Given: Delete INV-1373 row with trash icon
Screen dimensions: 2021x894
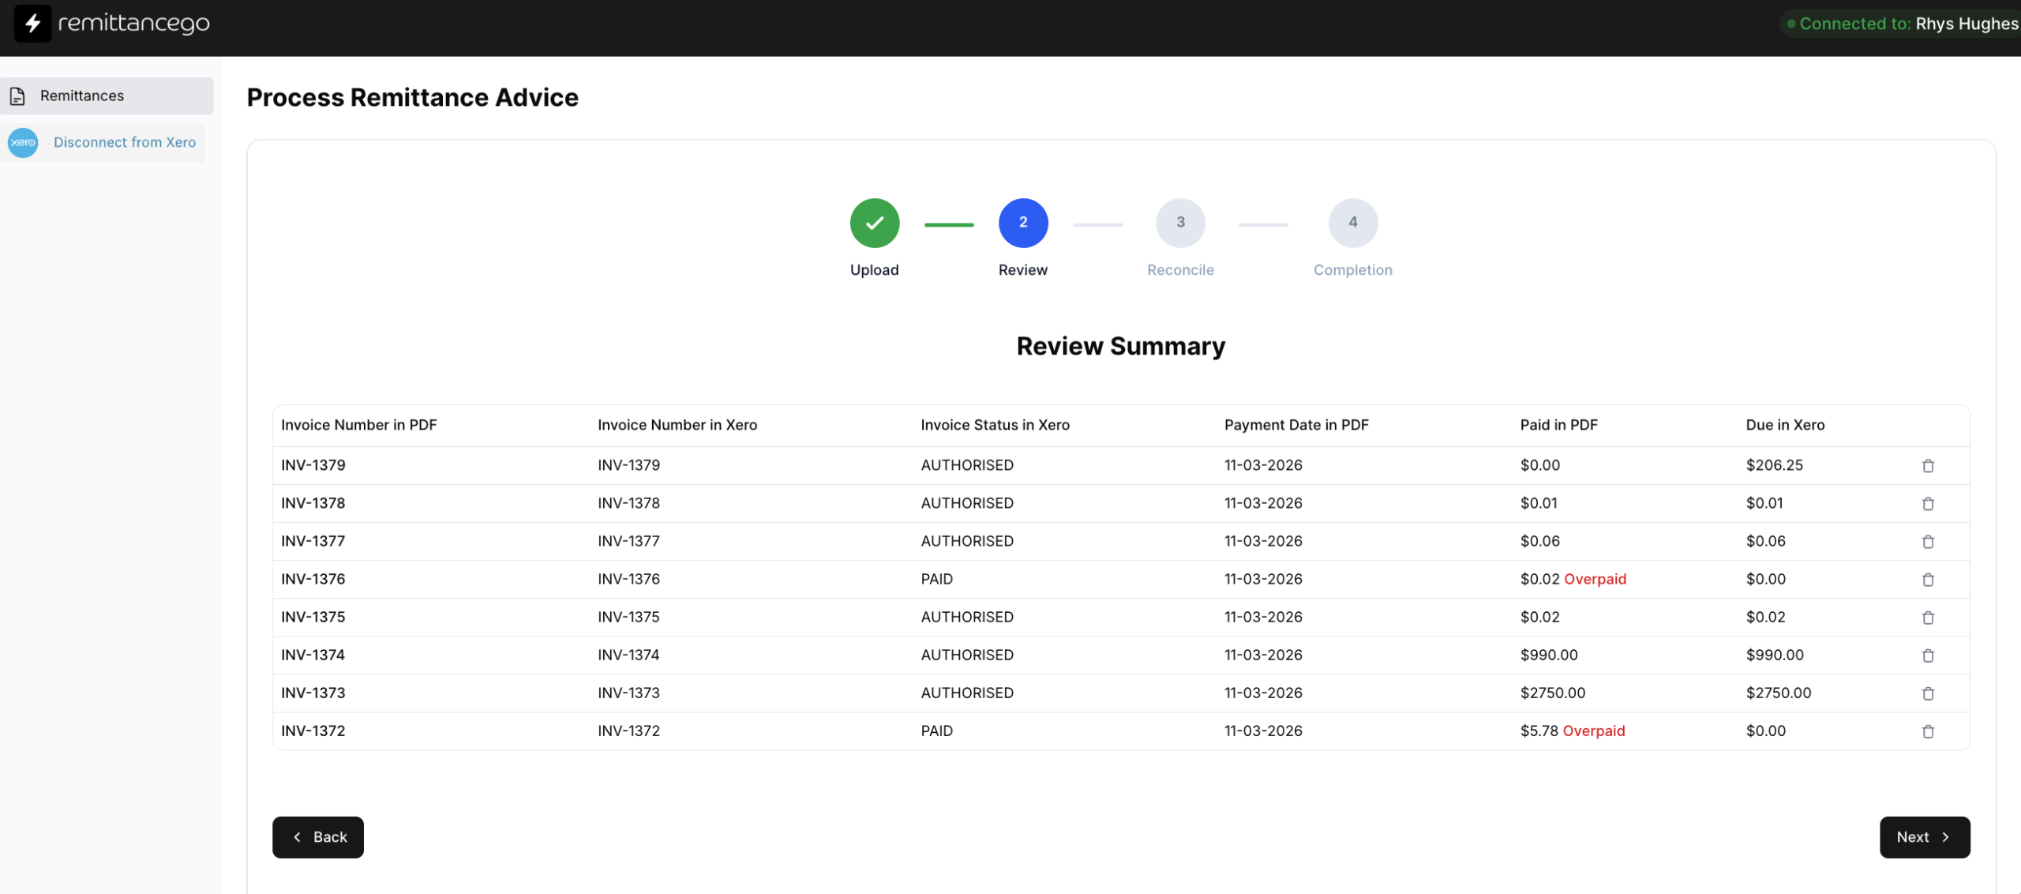Looking at the screenshot, I should click(1927, 693).
